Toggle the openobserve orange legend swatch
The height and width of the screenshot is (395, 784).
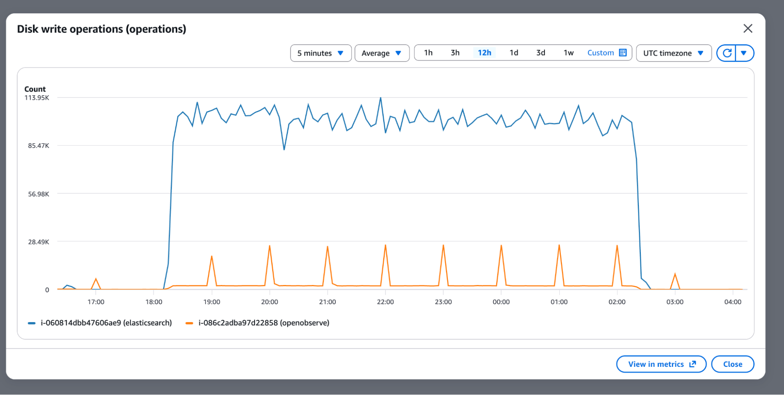pyautogui.click(x=189, y=323)
